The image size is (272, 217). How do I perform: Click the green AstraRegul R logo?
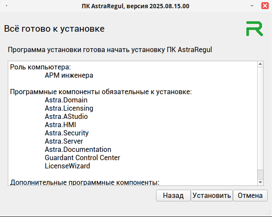254,29
